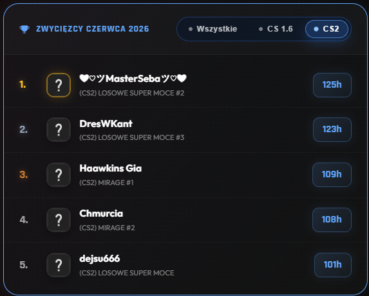Select the CS 1.6 filter option
The height and width of the screenshot is (296, 369).
tap(276, 29)
